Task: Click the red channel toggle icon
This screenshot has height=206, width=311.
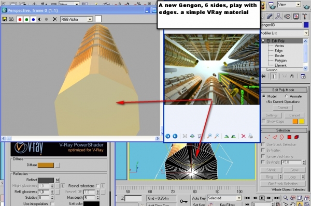Action: coord(20,20)
